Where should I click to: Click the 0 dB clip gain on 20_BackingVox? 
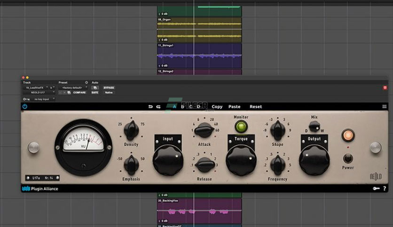click(x=163, y=221)
